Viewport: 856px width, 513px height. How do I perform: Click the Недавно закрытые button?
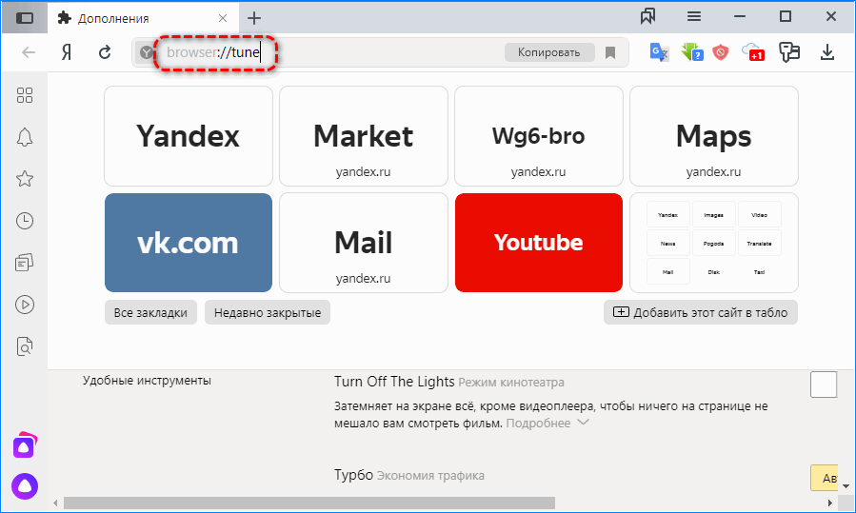pyautogui.click(x=267, y=312)
